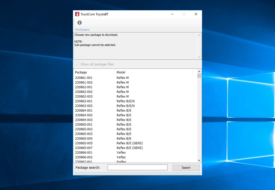This screenshot has width=275, height=190.
Task: Click the package list scrollbar thumb
Action: (x=199, y=76)
